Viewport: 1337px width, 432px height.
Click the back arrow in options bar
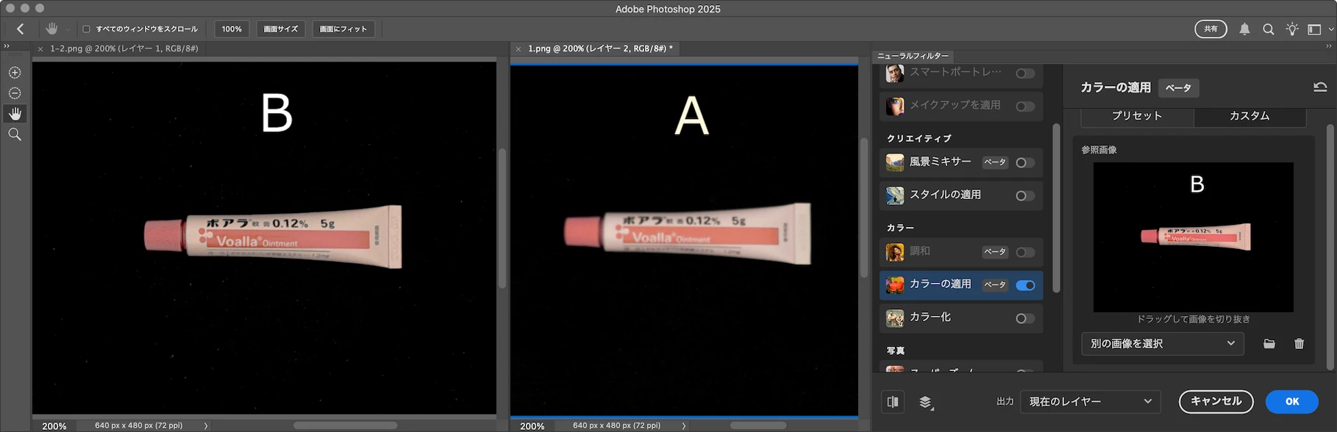(x=21, y=29)
